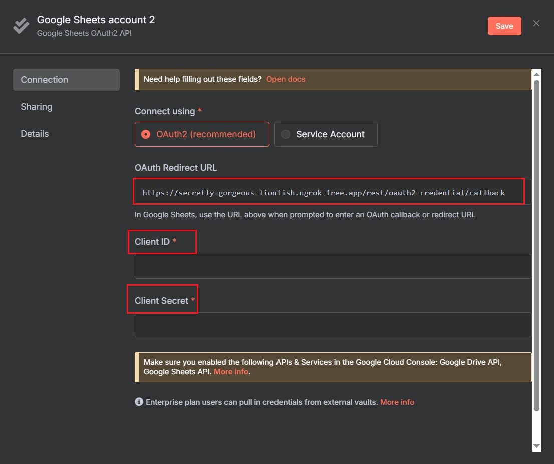Close the credential dialog with X
The image size is (554, 464).
tap(536, 24)
